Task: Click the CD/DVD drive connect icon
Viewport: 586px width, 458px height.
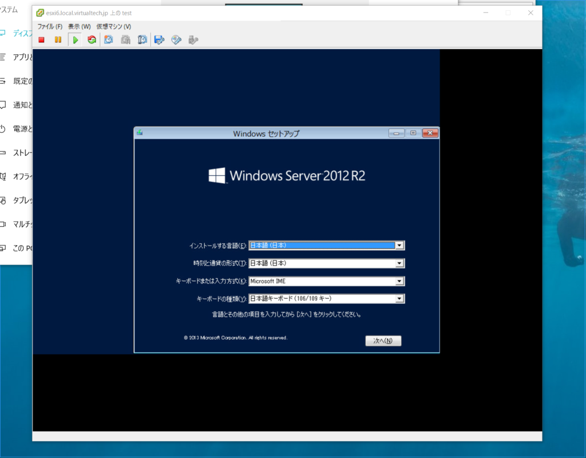Action: coord(176,40)
